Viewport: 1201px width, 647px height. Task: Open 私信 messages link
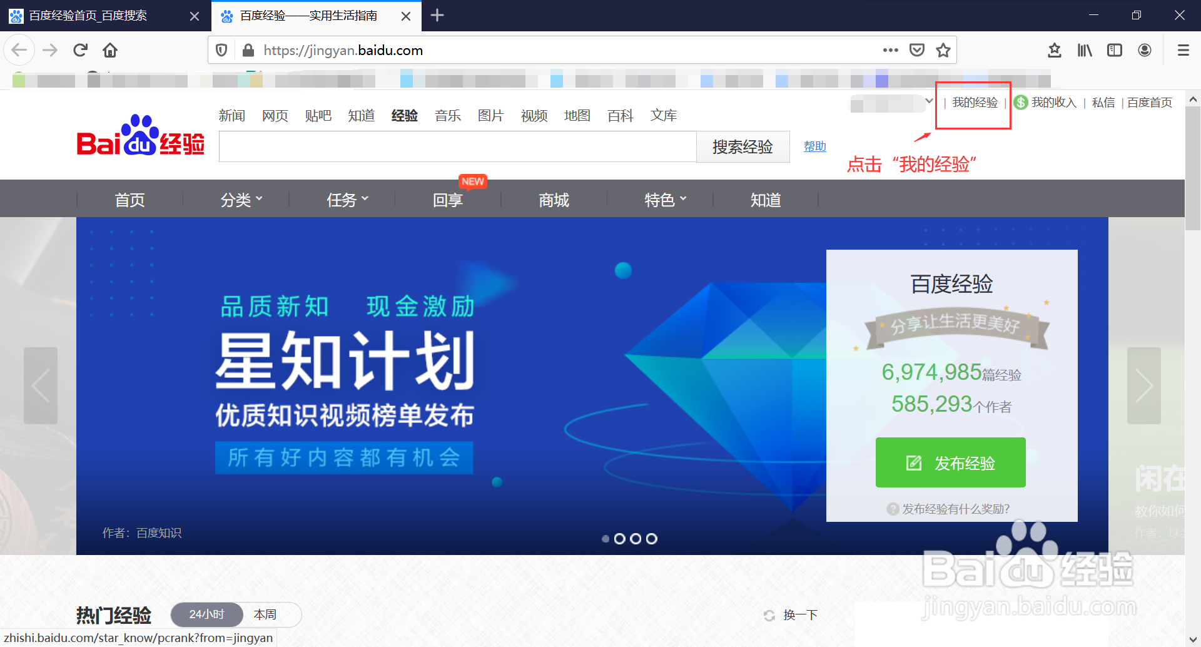click(x=1103, y=102)
